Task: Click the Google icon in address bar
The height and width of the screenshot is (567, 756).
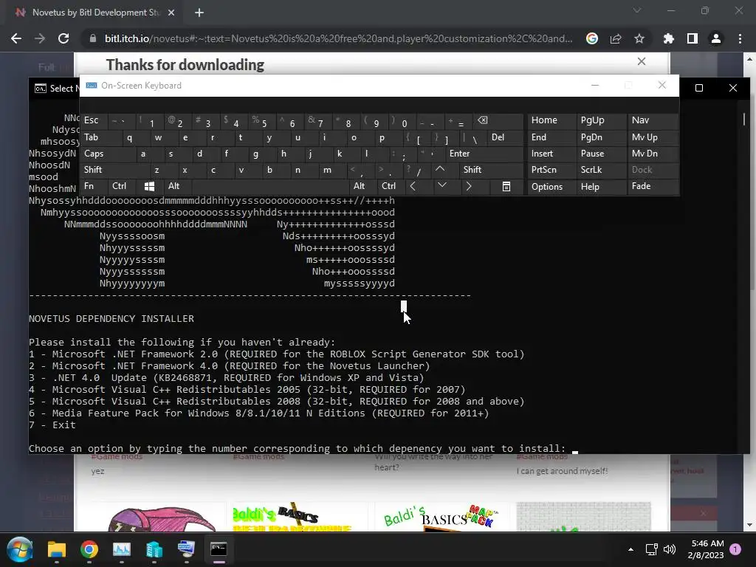Action: tap(592, 38)
